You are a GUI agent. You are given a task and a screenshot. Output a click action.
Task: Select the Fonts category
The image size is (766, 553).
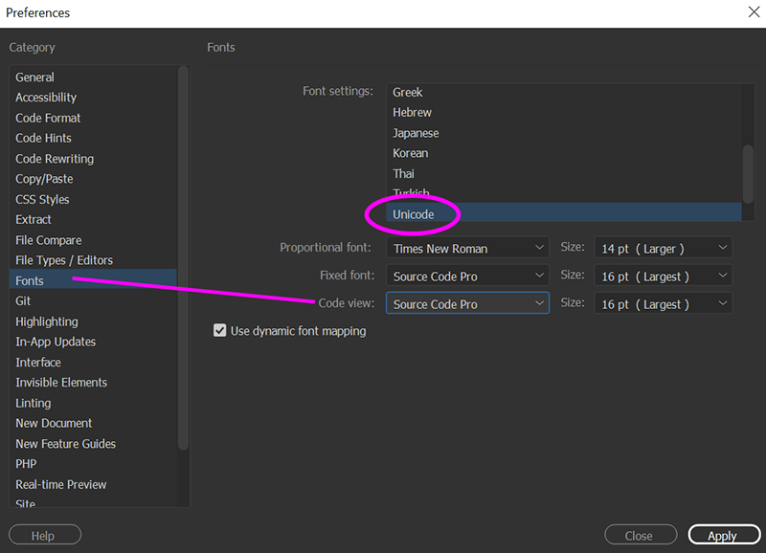93,280
